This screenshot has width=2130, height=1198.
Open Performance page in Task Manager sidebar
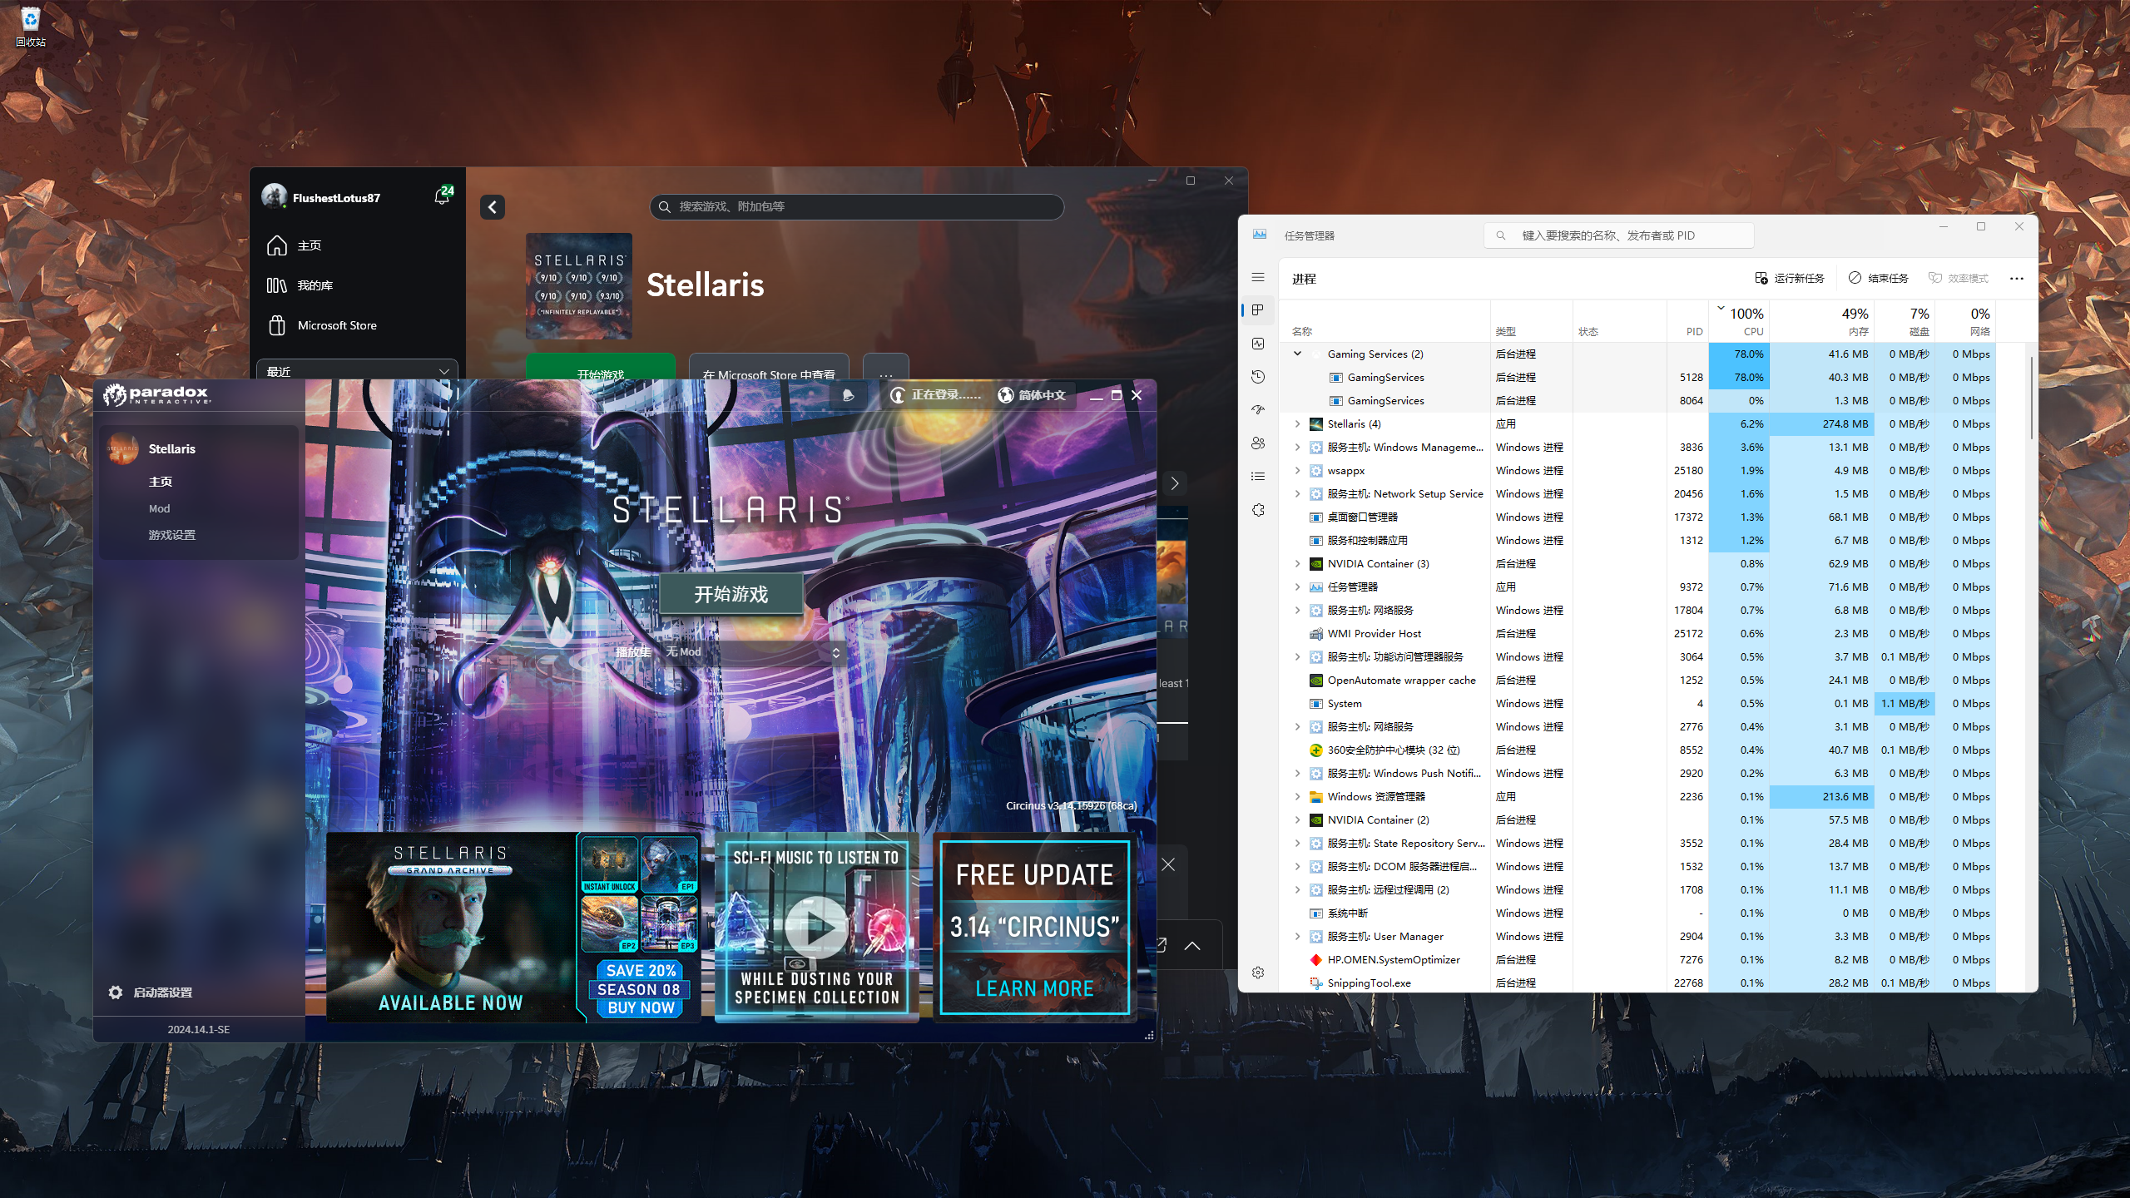(1258, 344)
